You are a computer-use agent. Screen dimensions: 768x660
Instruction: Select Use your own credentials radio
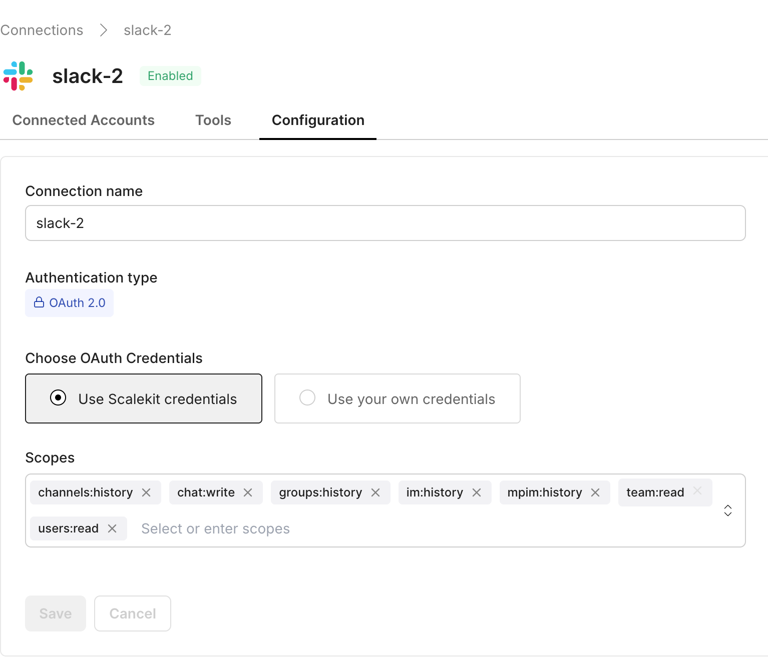[307, 398]
